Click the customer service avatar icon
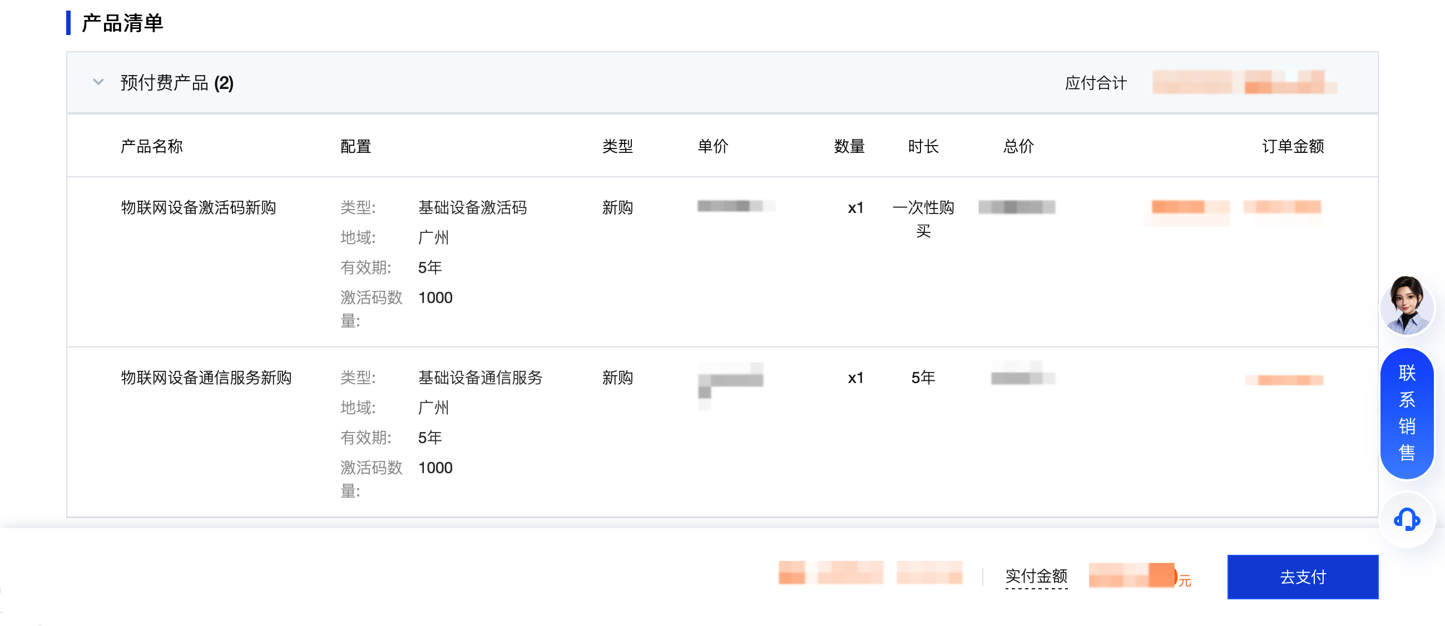Screen dimensions: 1445x626 click(x=1406, y=305)
